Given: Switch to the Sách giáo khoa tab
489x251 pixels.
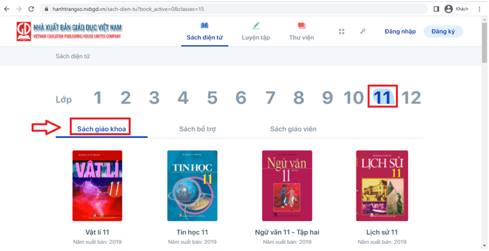Looking at the screenshot, I should click(x=102, y=129).
